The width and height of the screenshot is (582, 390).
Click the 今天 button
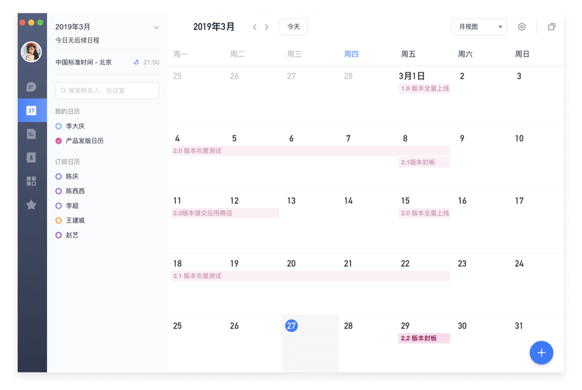pos(293,26)
